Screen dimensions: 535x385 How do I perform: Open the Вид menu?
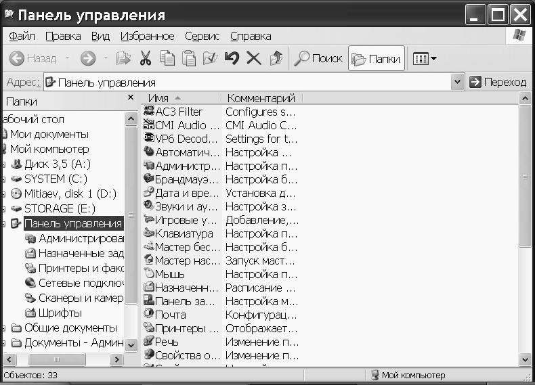(100, 36)
